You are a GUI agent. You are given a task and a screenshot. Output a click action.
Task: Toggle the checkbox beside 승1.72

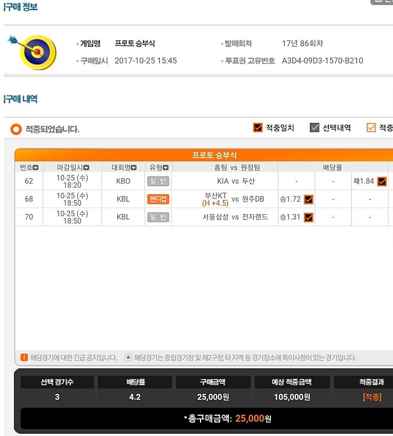tap(309, 200)
